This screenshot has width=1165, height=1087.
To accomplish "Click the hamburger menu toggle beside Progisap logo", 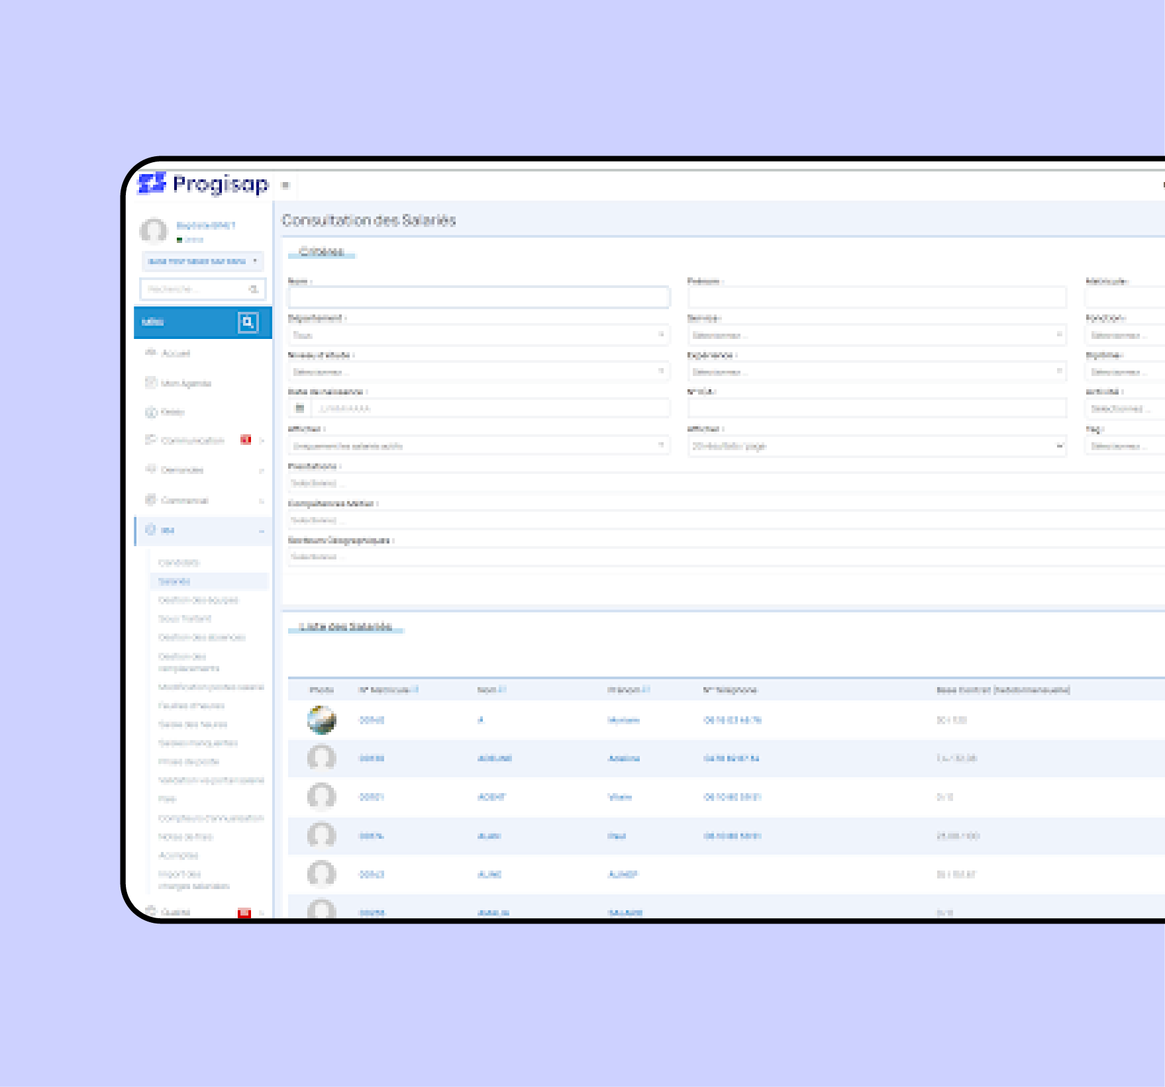I will click(285, 185).
